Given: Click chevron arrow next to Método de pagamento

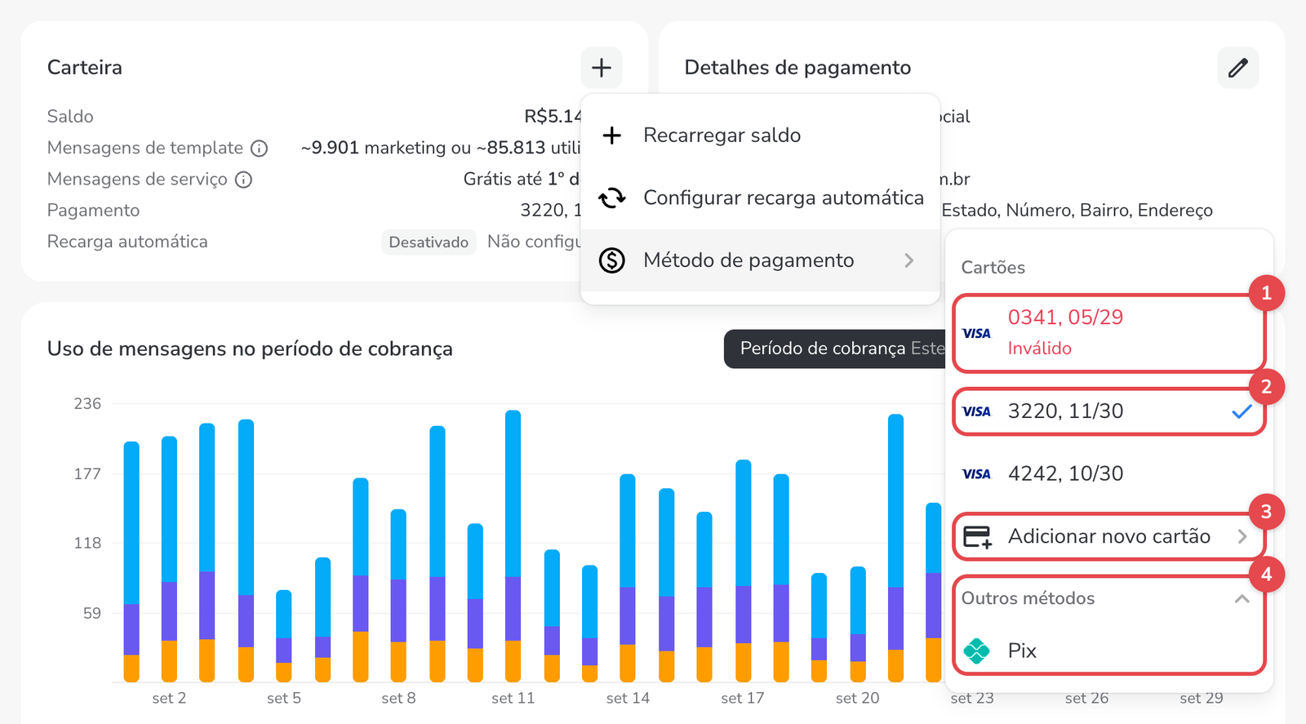Looking at the screenshot, I should [909, 260].
